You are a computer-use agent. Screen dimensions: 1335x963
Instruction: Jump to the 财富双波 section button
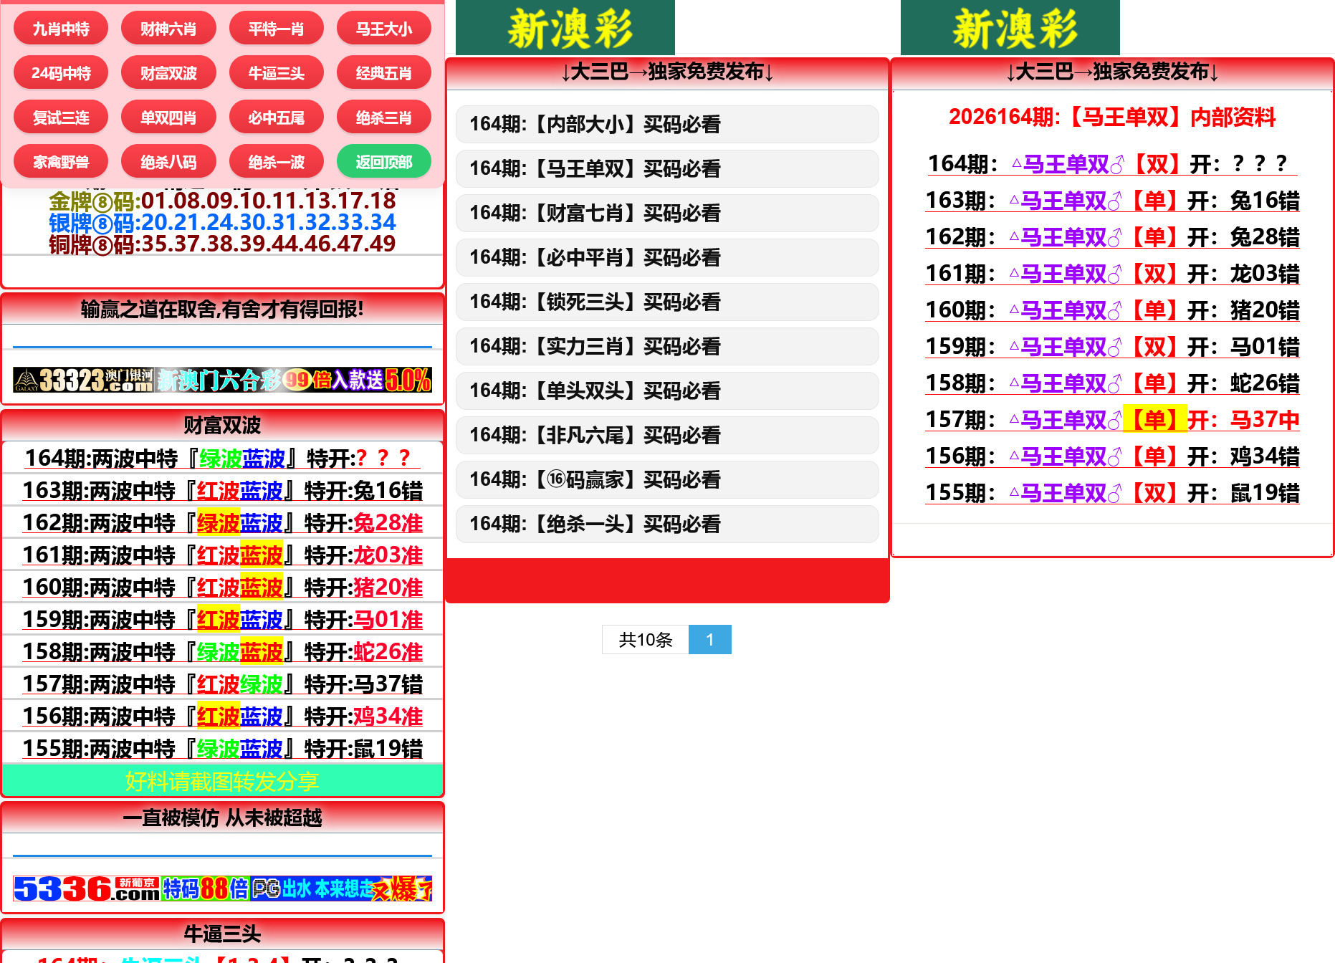[x=168, y=73]
